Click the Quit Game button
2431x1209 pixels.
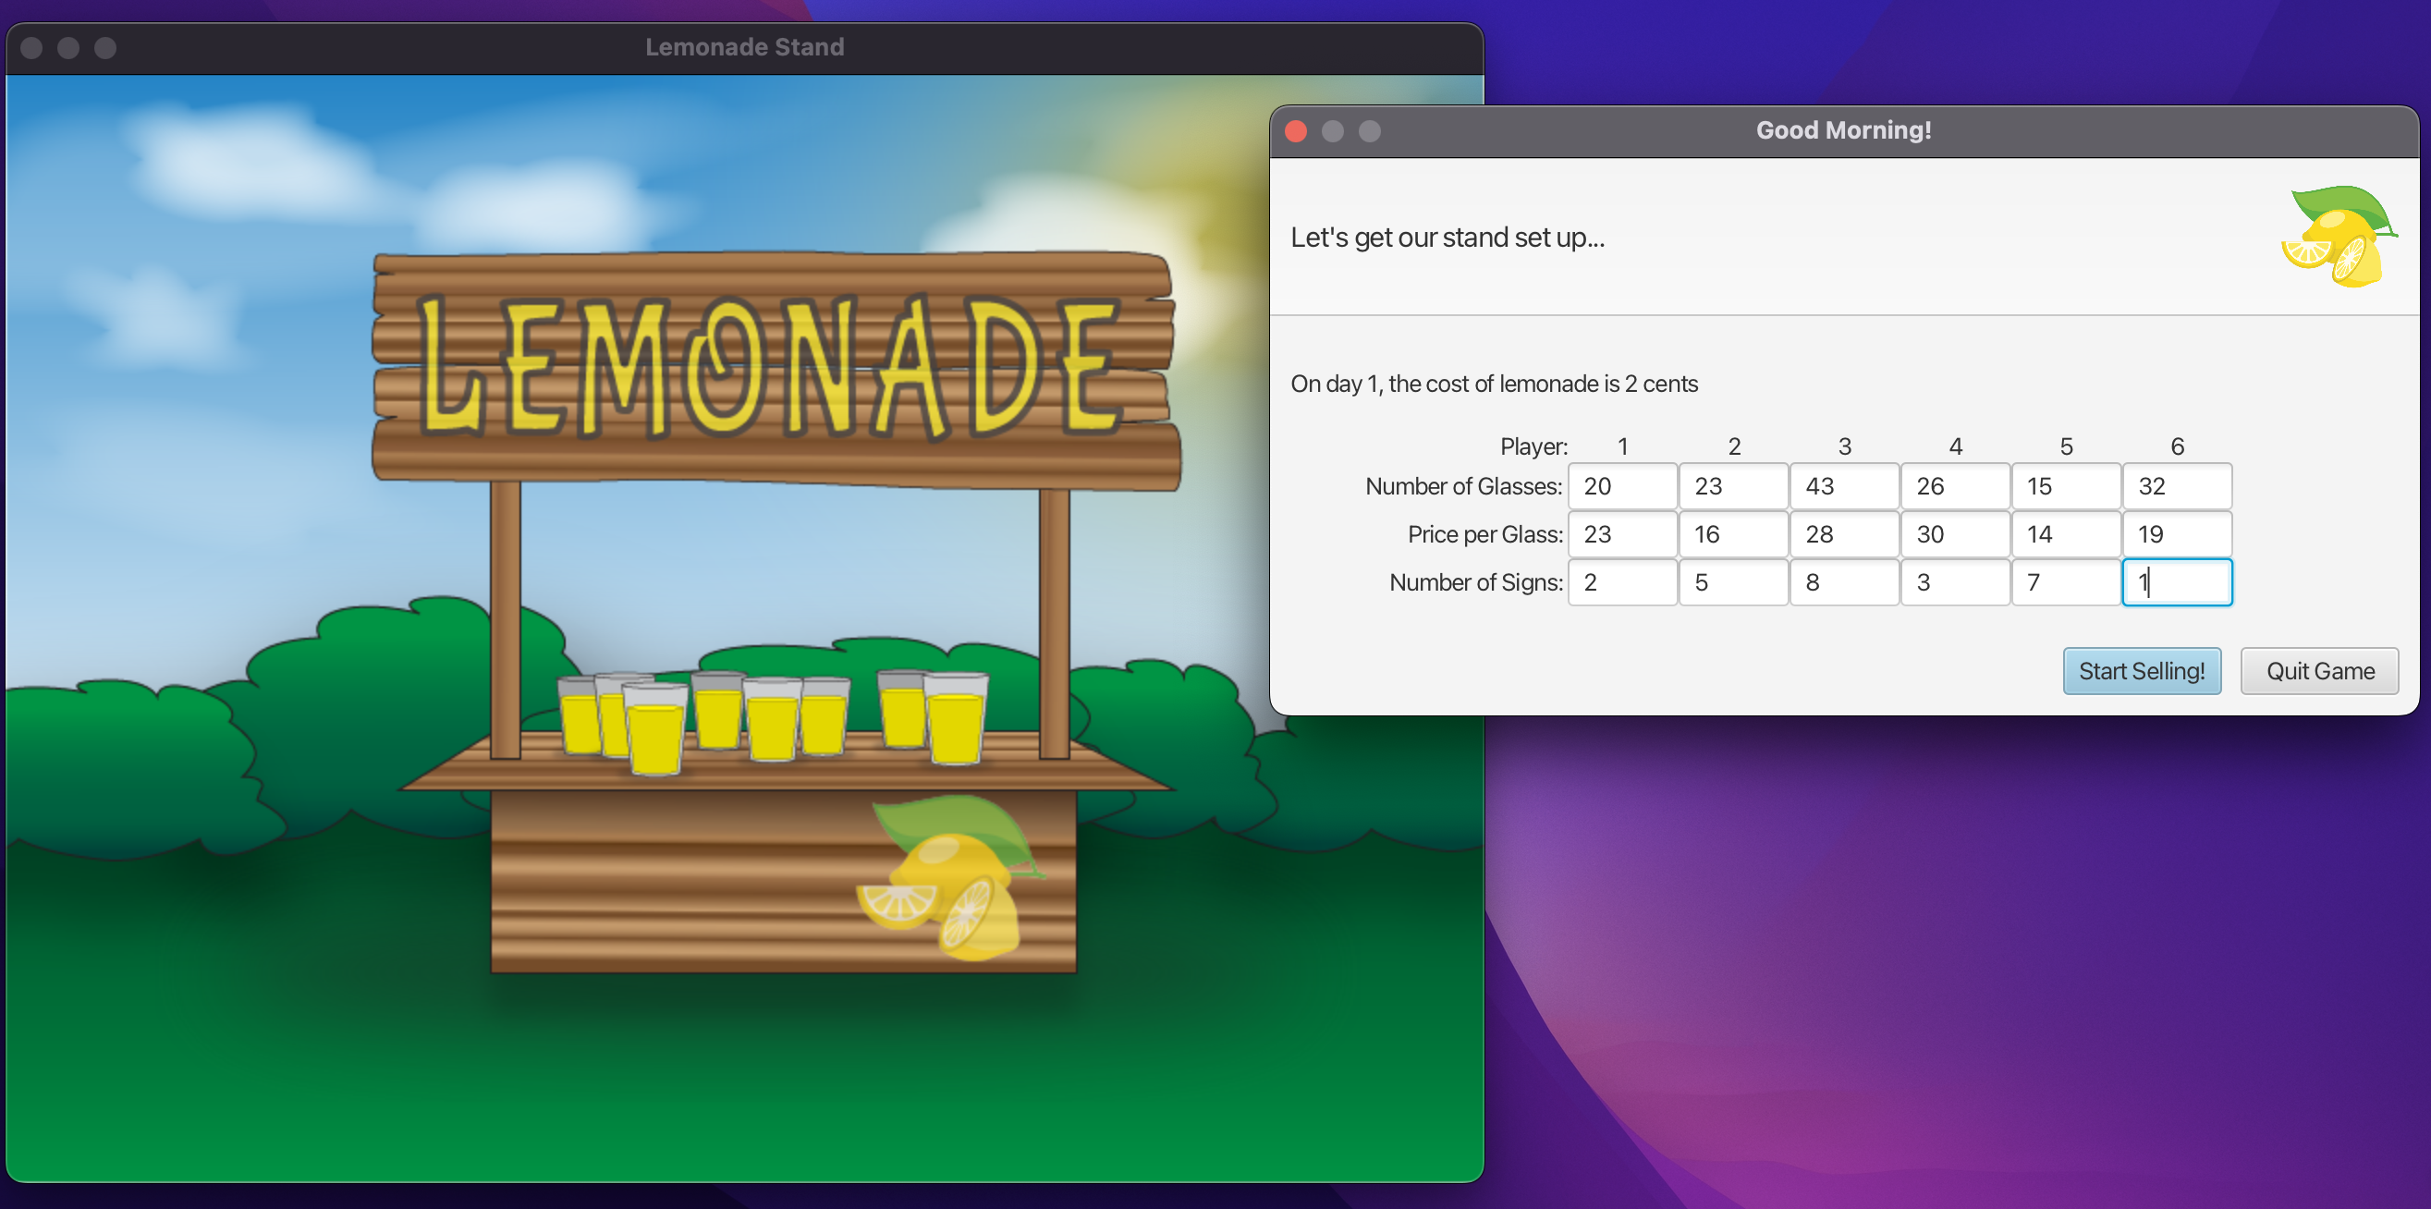(2320, 671)
